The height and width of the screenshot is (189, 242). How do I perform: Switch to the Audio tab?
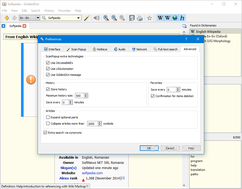[x=120, y=49]
